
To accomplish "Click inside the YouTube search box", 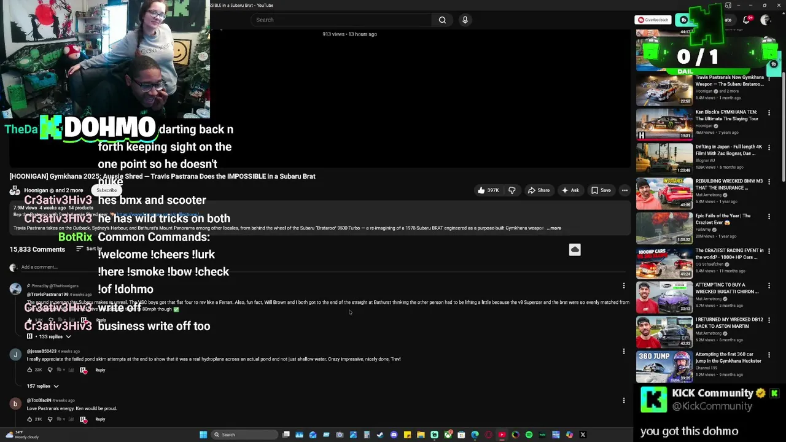I will pos(341,20).
